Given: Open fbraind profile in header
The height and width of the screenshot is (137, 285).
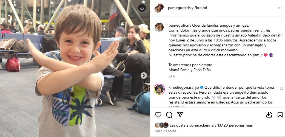Looking at the screenshot, I should 201,8.
